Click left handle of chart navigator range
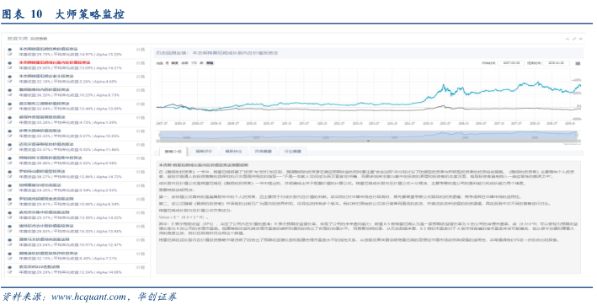Image resolution: width=597 pixels, height=305 pixels. click(159, 135)
